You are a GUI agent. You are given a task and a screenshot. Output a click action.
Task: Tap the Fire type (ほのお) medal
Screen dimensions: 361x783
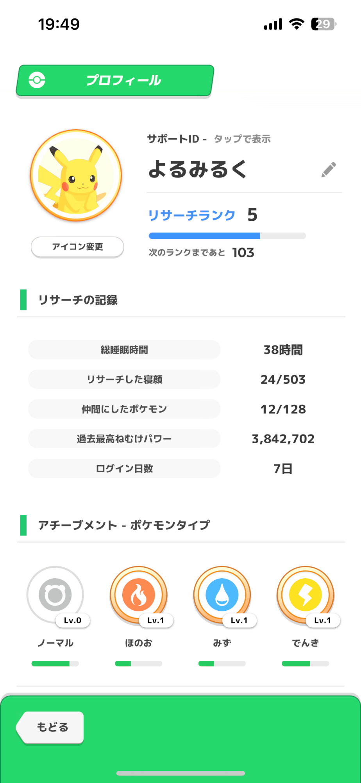(x=138, y=595)
